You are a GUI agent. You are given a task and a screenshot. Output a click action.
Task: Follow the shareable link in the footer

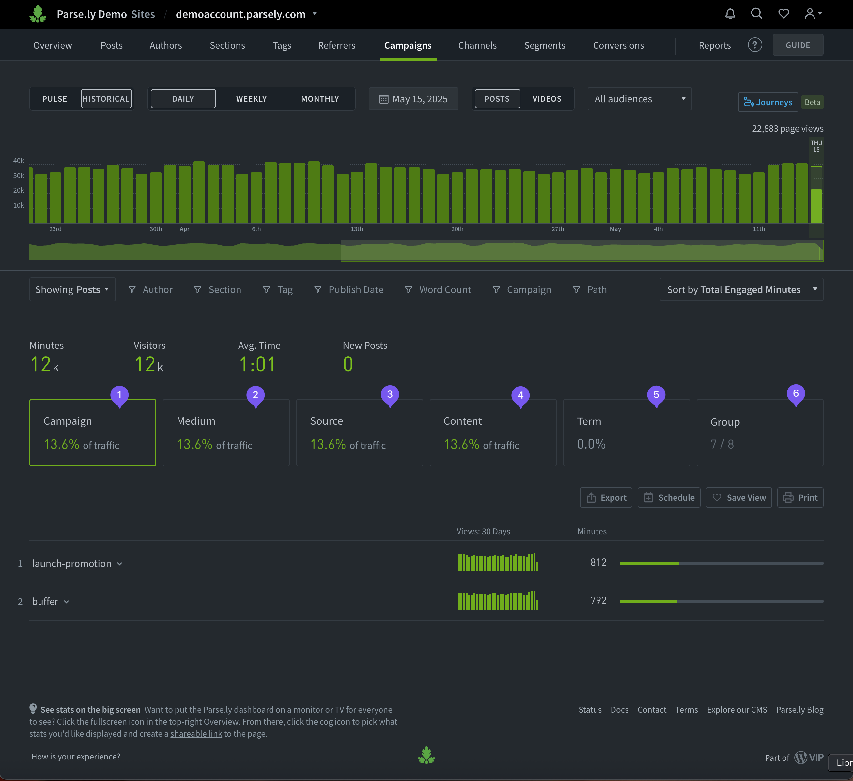pos(196,734)
